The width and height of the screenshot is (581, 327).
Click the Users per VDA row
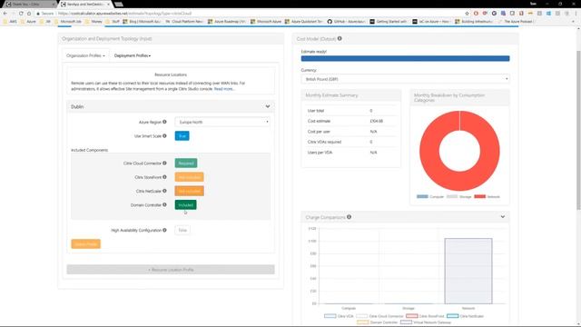point(350,152)
